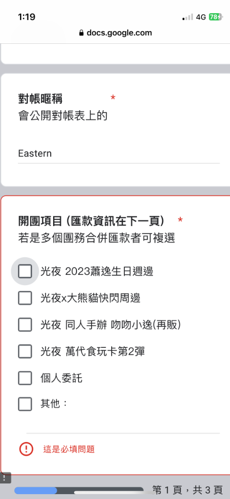Image resolution: width=230 pixels, height=499 pixels.
Task: Click the 這是必填問題 error message
Action: [x=69, y=449]
